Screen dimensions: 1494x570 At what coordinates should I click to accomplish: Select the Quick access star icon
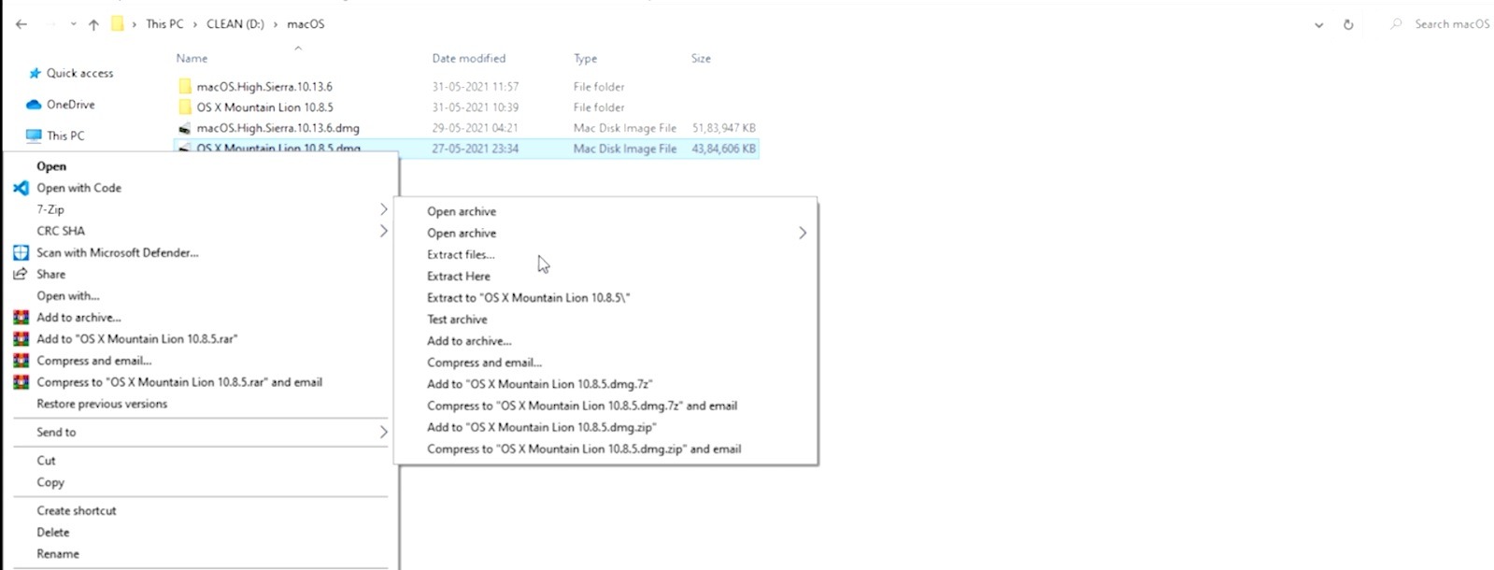35,73
